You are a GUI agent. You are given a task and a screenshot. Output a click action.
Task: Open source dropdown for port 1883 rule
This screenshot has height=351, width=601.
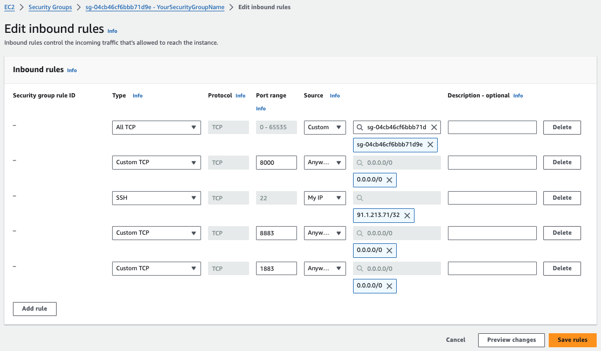(x=324, y=268)
